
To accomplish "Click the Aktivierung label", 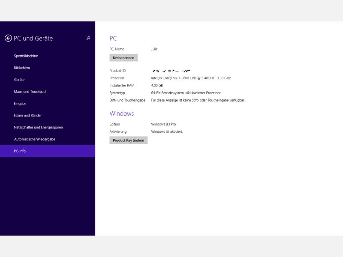I will (x=118, y=131).
